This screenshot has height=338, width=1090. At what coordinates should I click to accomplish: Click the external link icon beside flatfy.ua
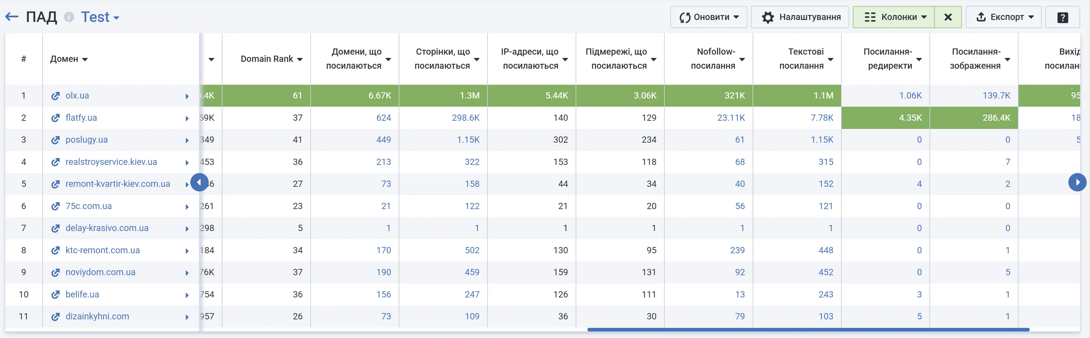click(55, 117)
